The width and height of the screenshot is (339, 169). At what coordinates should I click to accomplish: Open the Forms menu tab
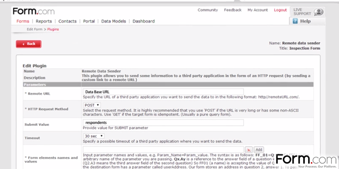(23, 21)
